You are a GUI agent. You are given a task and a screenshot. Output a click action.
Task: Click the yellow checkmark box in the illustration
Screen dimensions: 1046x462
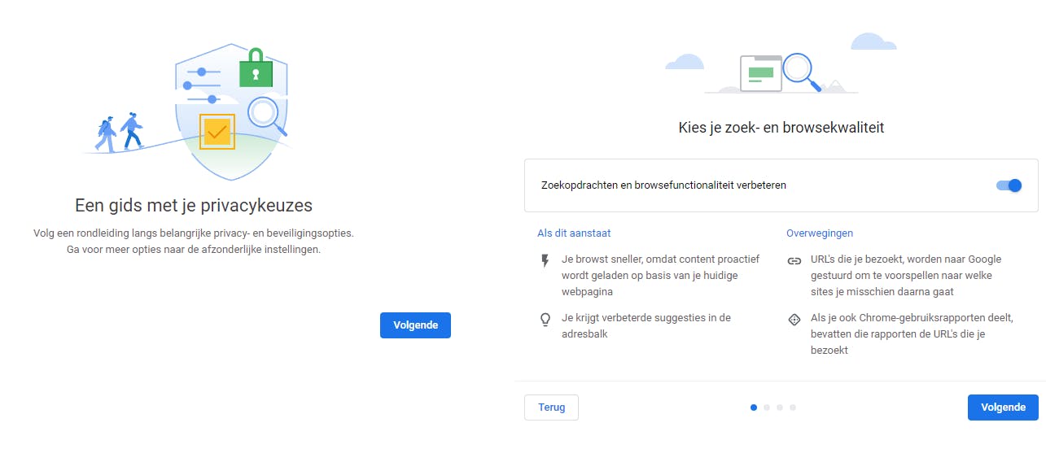[x=217, y=131]
